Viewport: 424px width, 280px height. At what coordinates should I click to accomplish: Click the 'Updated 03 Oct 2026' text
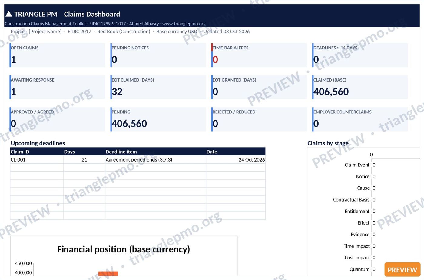pyautogui.click(x=227, y=32)
